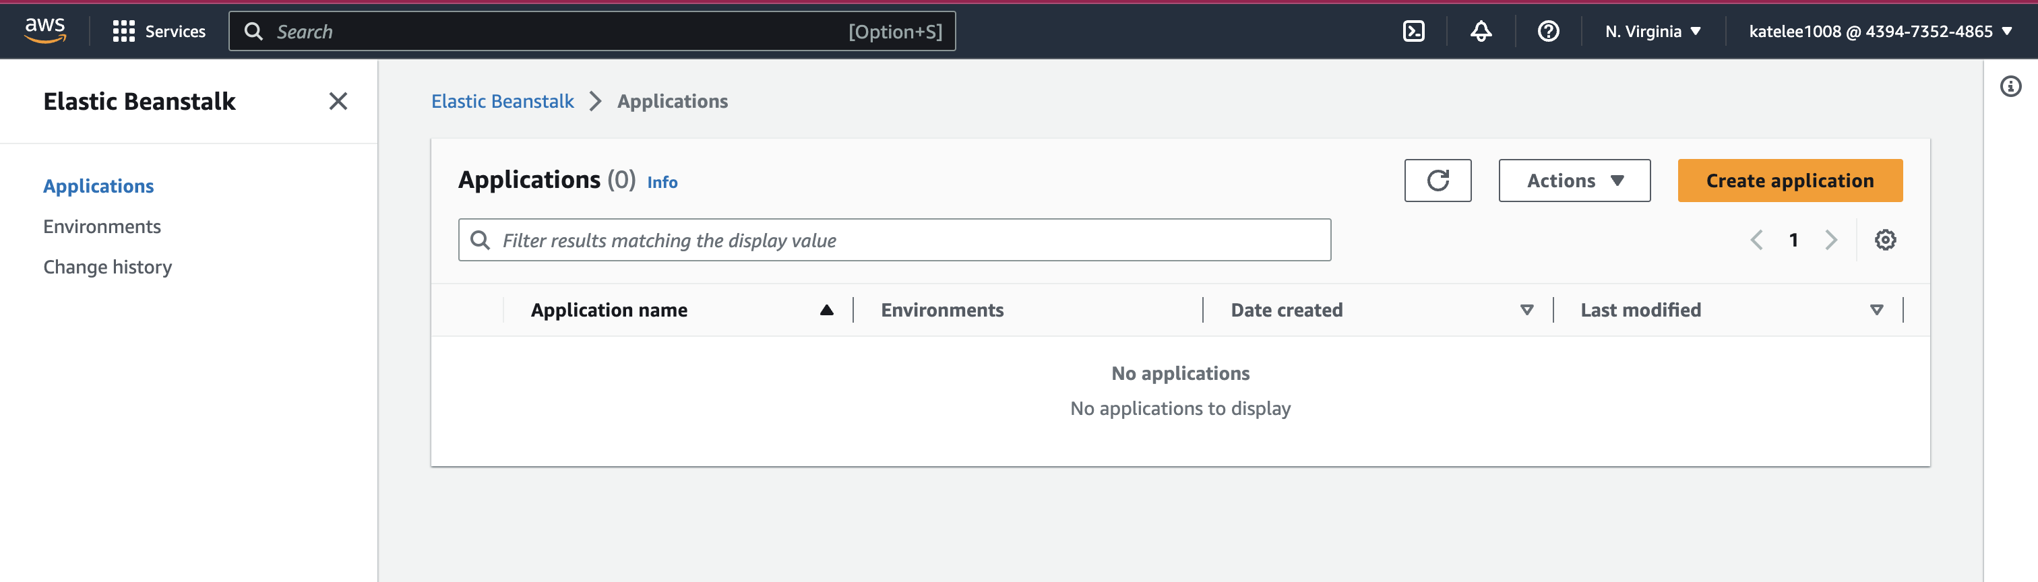The height and width of the screenshot is (582, 2038).
Task: Focus the AWS top search field
Action: [592, 32]
